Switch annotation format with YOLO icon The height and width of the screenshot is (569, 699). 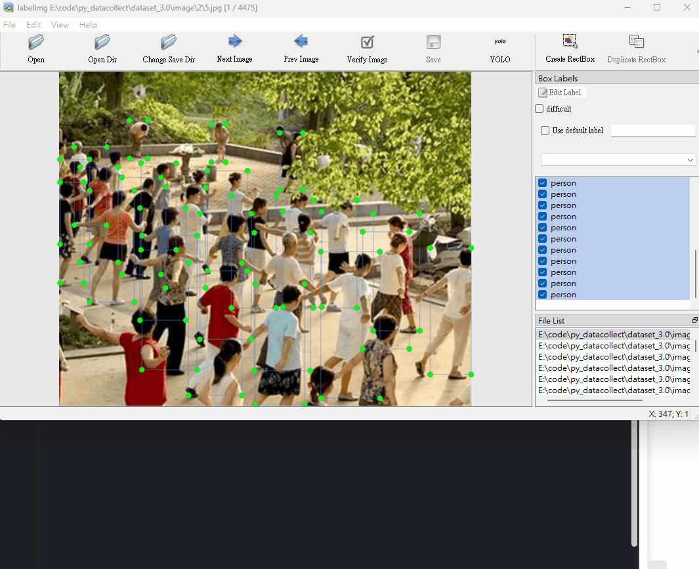(500, 42)
